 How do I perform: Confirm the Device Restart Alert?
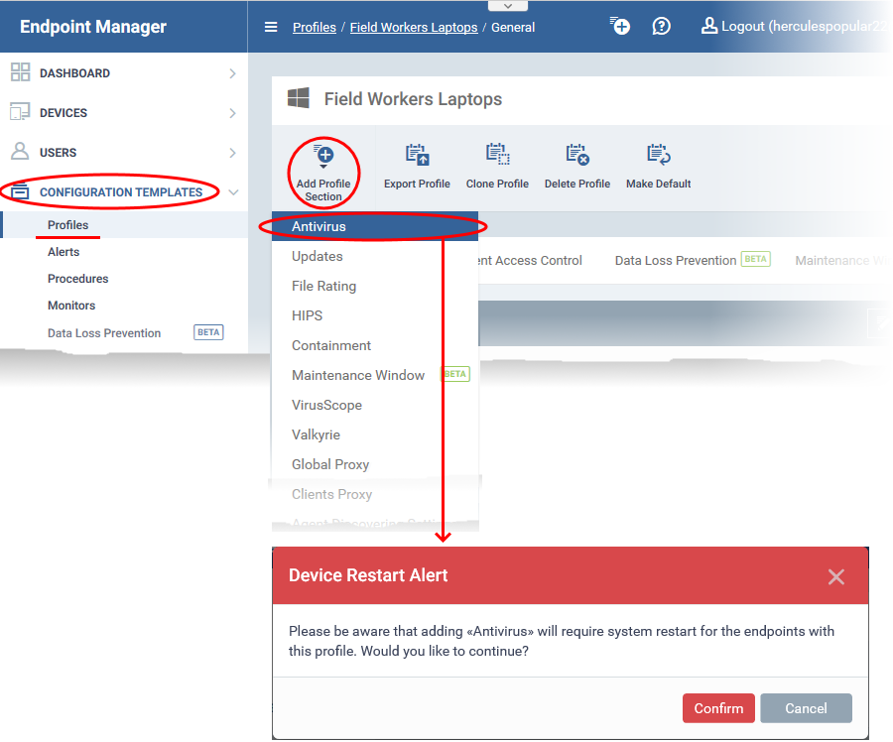pos(718,708)
